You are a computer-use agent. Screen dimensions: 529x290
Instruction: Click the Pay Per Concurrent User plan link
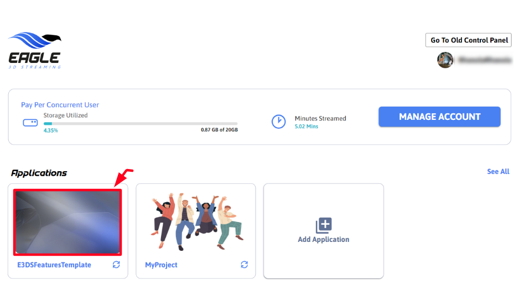(60, 105)
